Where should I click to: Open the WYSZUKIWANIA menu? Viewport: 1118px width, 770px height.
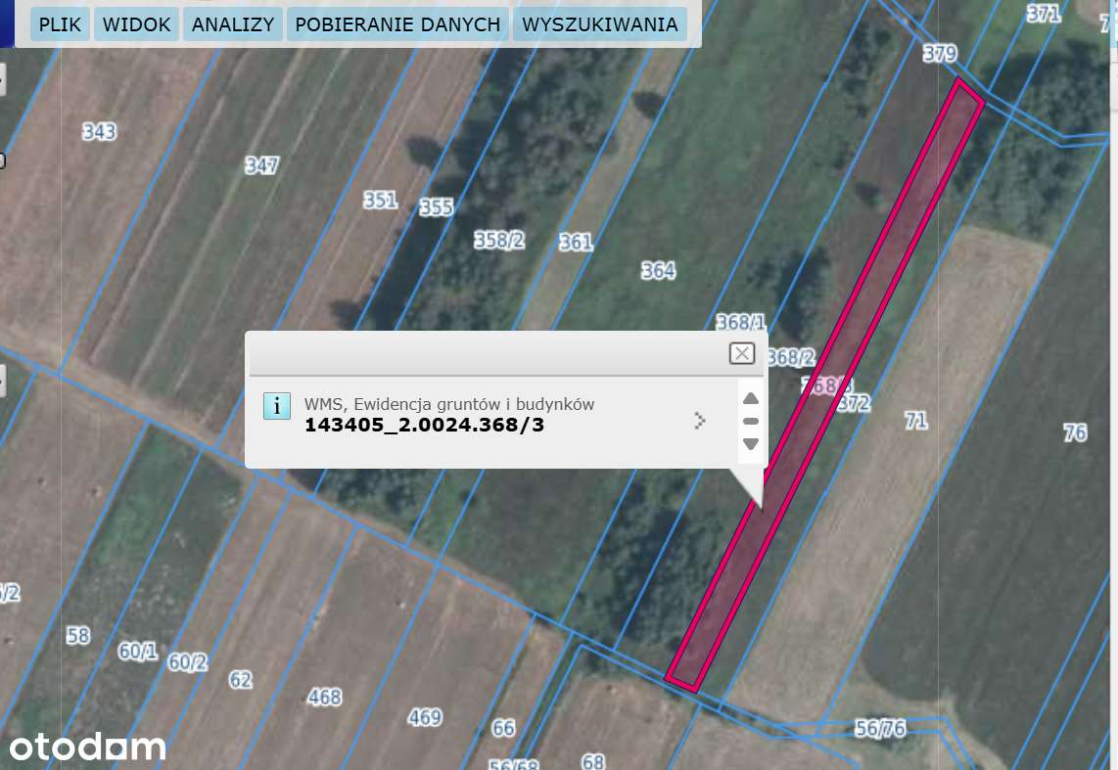click(x=600, y=24)
